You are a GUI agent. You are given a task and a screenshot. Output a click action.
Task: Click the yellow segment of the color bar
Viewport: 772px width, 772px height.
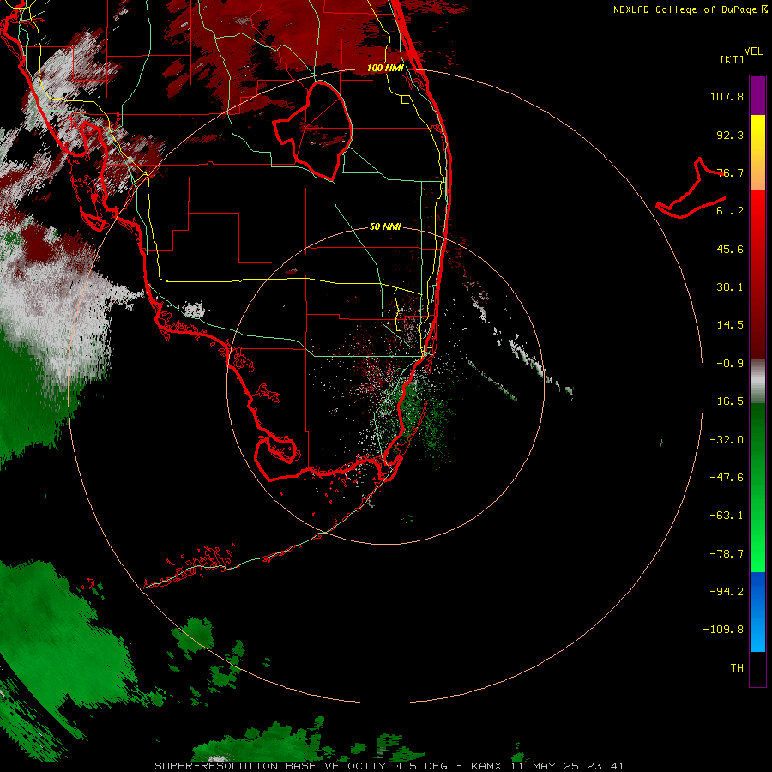click(757, 136)
